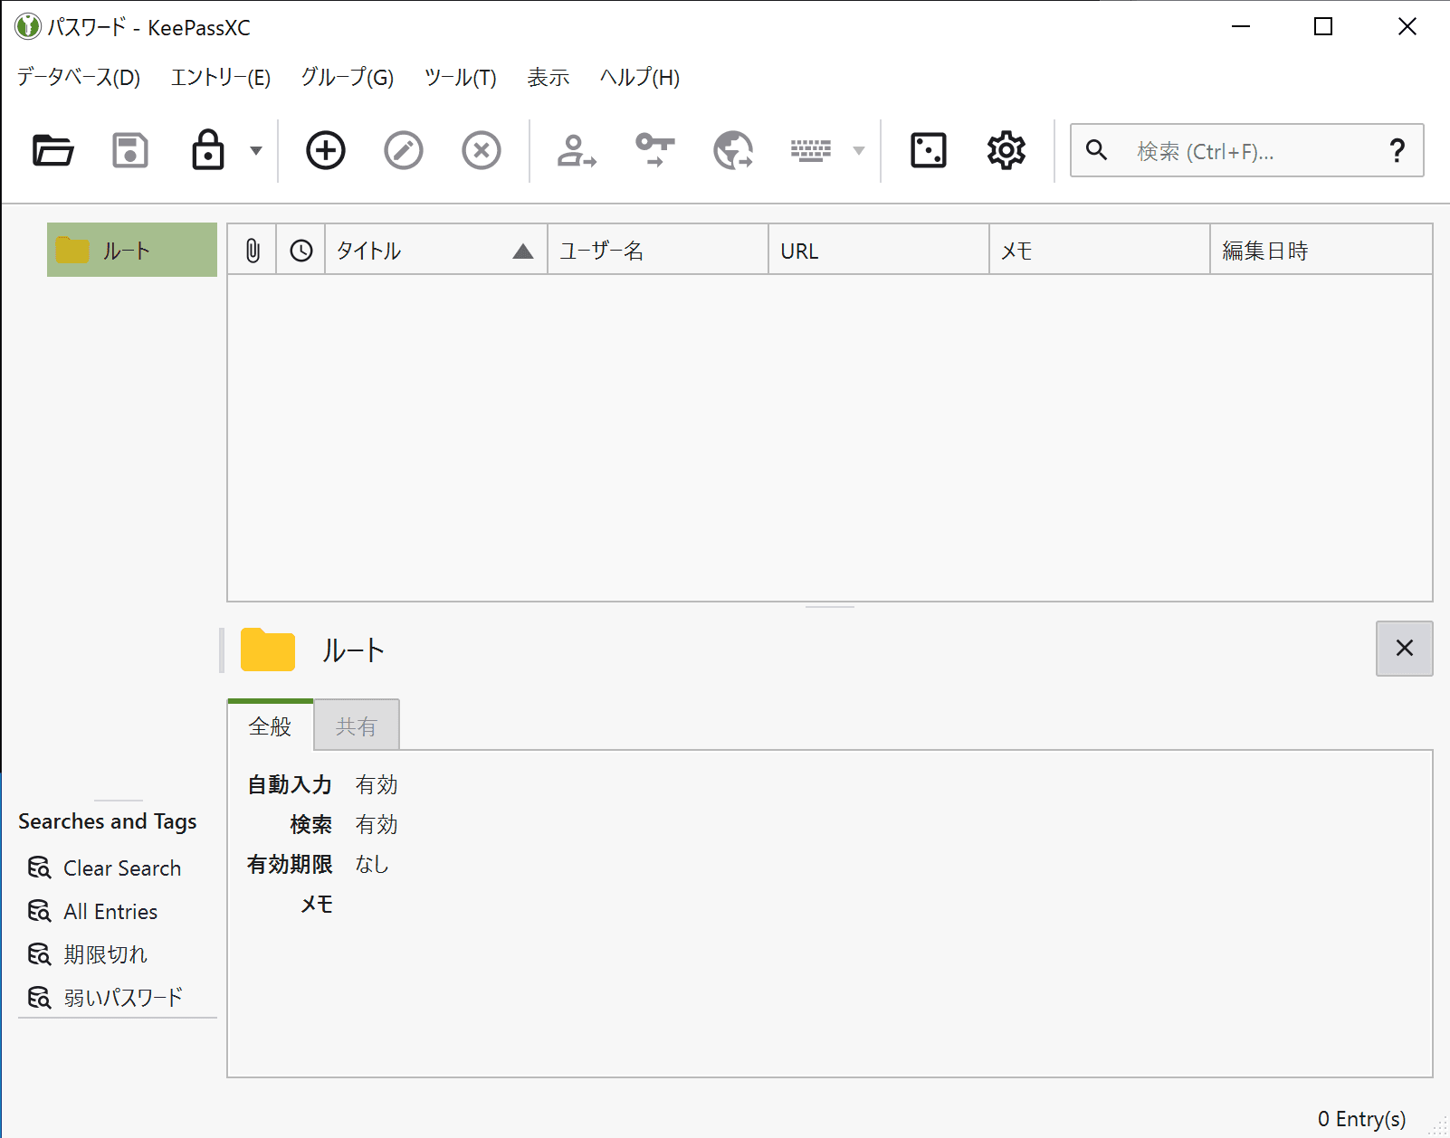Sort by 編集日時 column header
Viewport: 1450px width, 1138px height.
click(1321, 251)
